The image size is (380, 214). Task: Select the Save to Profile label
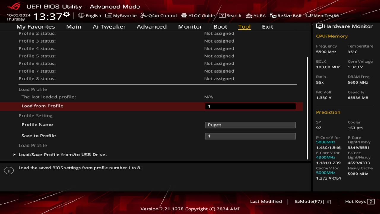tap(39, 136)
